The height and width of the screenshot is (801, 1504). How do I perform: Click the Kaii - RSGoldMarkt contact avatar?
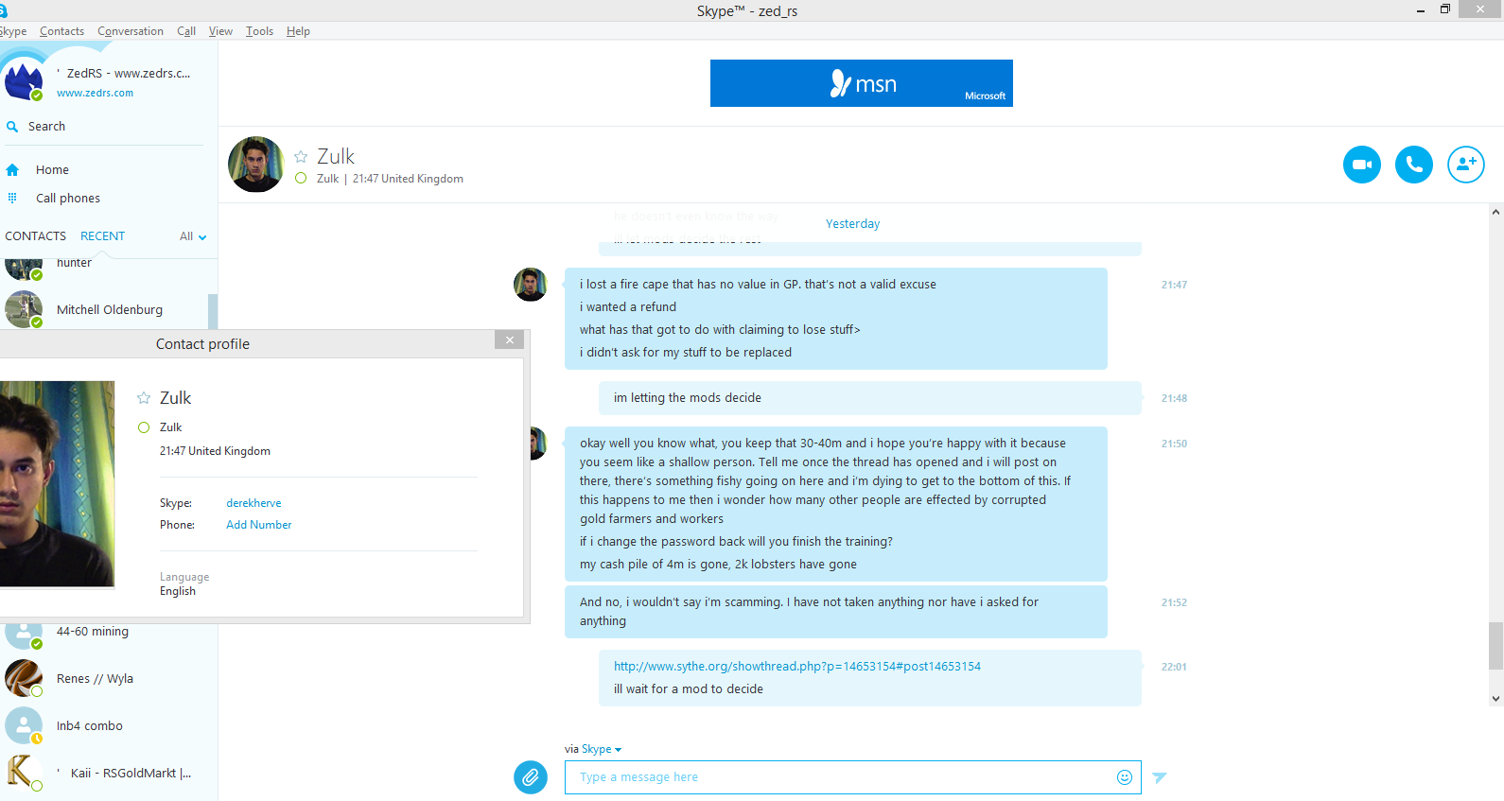23,773
